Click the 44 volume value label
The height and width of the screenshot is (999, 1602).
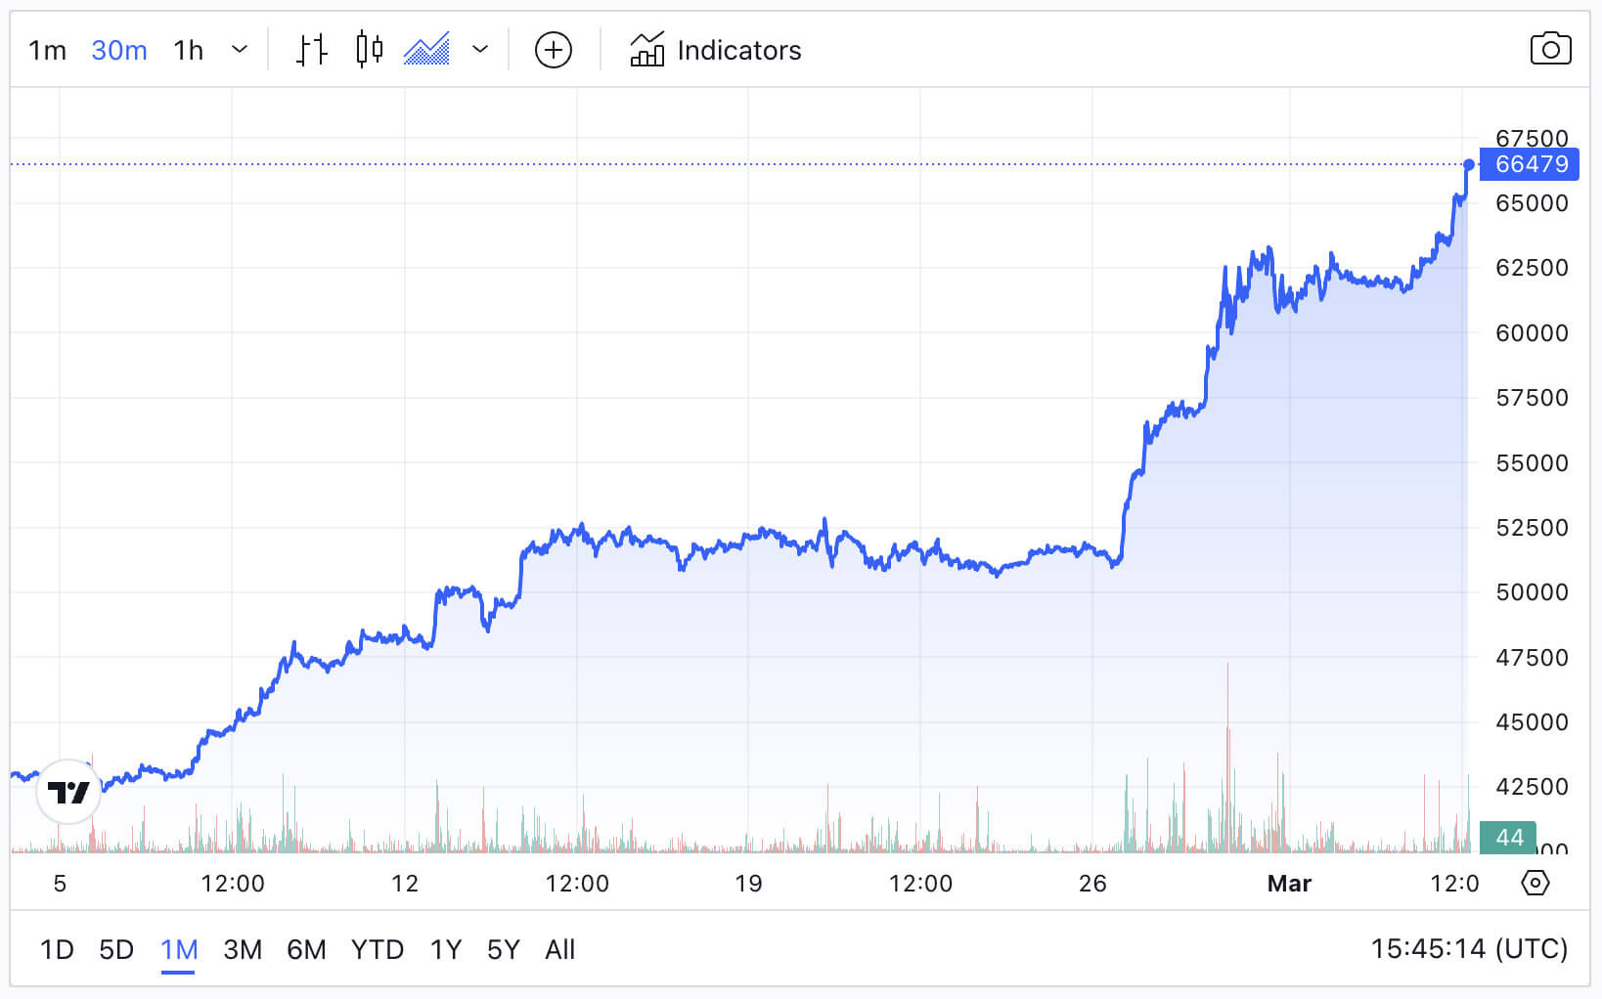1507,838
